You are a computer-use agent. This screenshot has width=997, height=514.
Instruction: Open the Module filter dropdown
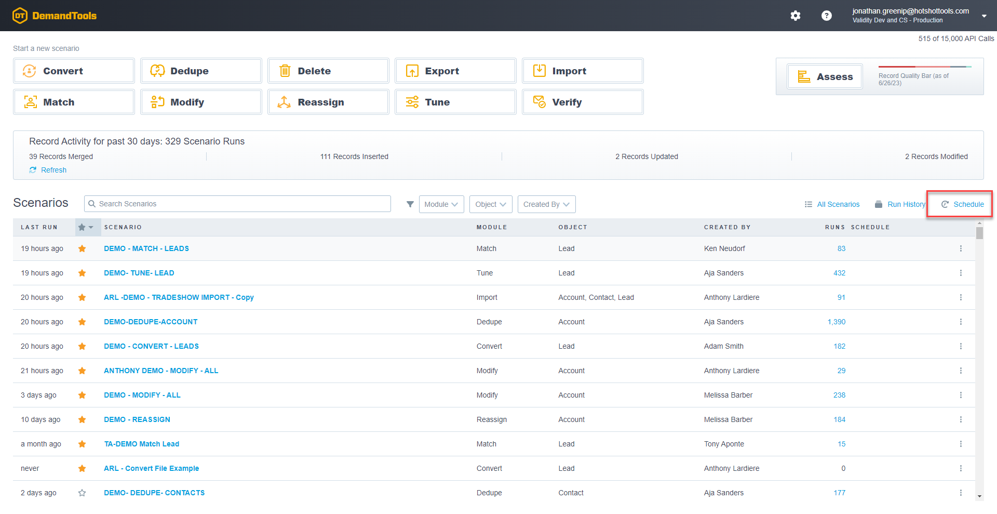tap(441, 204)
